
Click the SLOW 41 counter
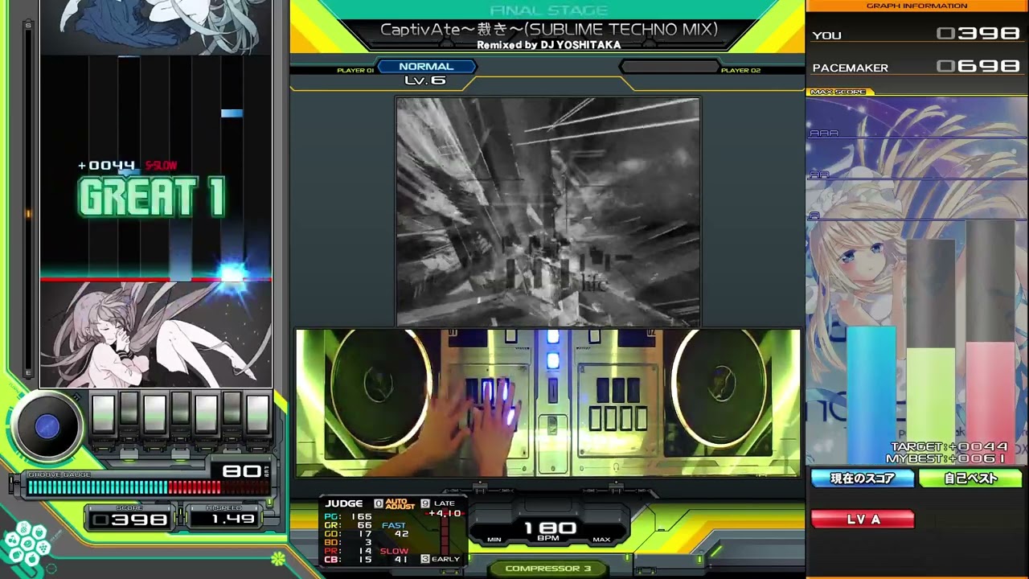click(x=395, y=555)
